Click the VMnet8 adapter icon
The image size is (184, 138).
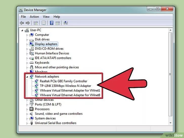pos(36,95)
